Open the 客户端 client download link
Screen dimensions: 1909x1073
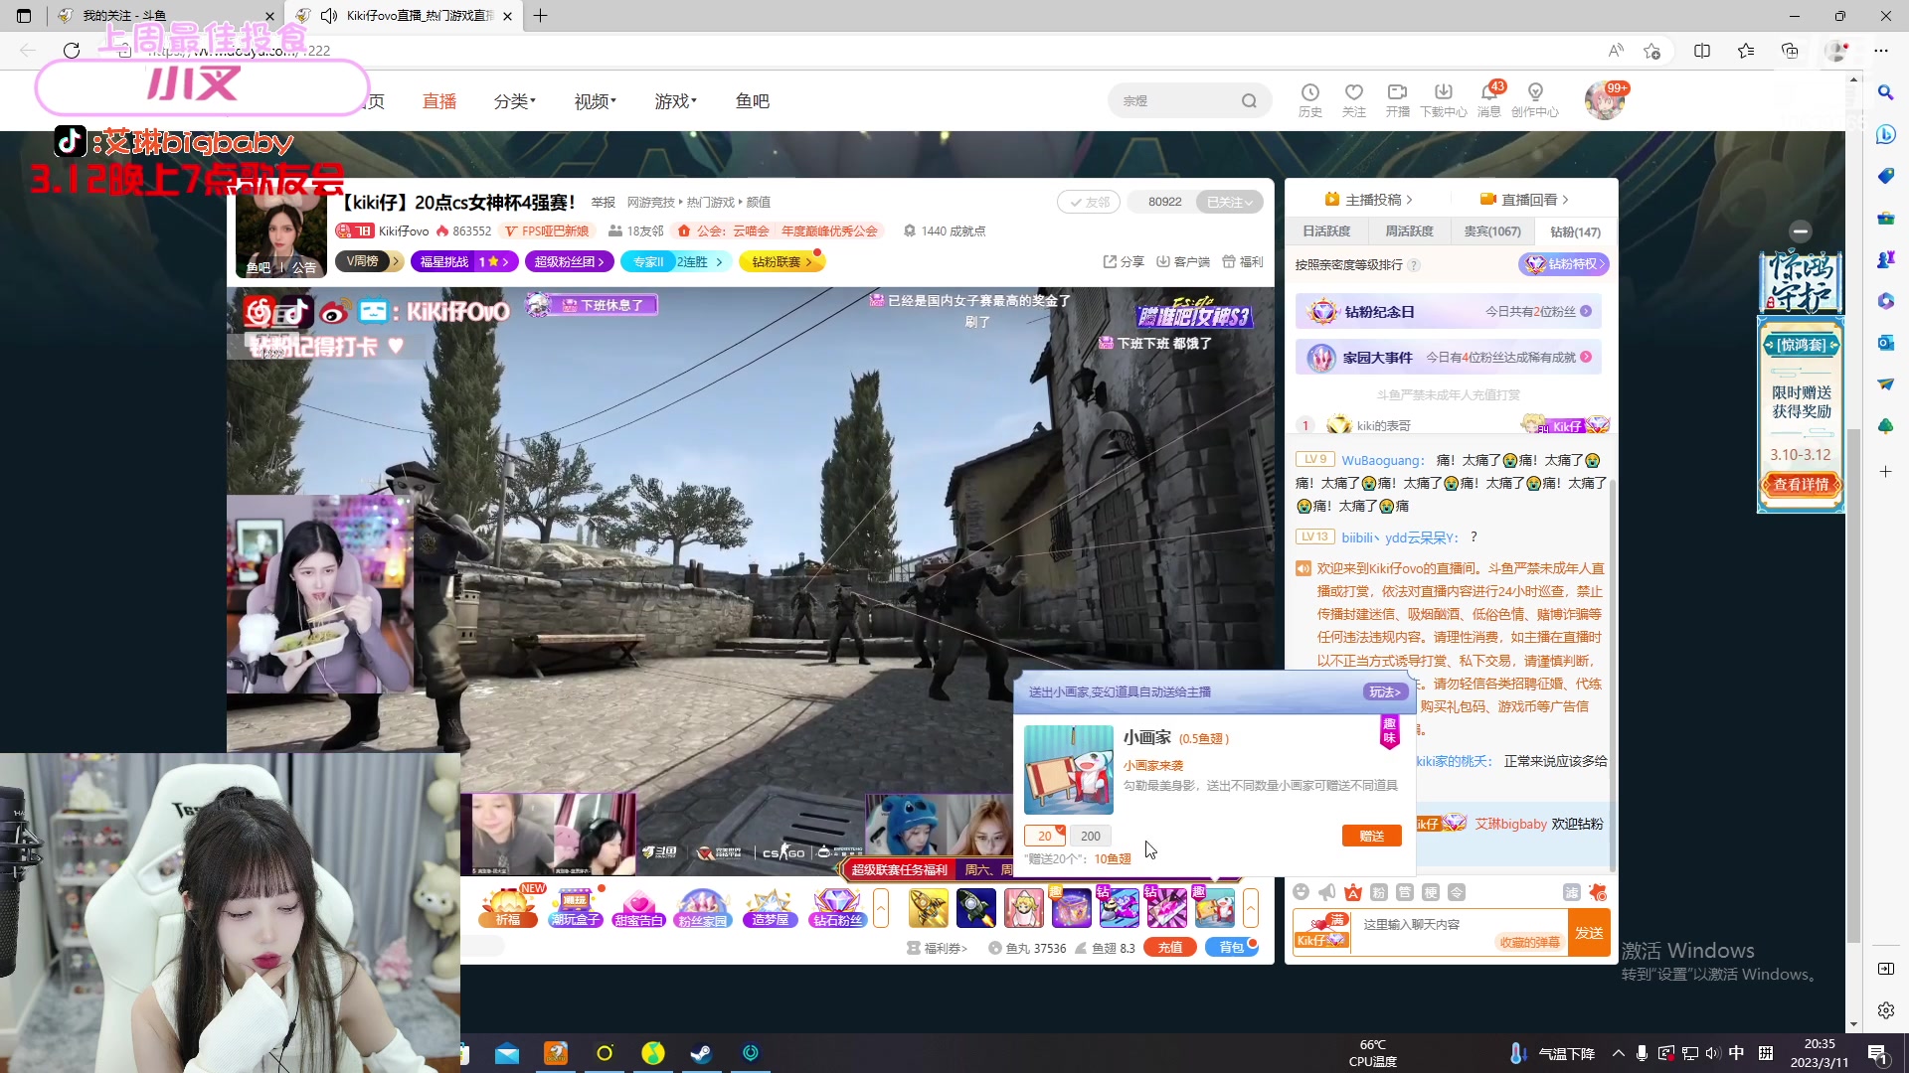(1183, 261)
